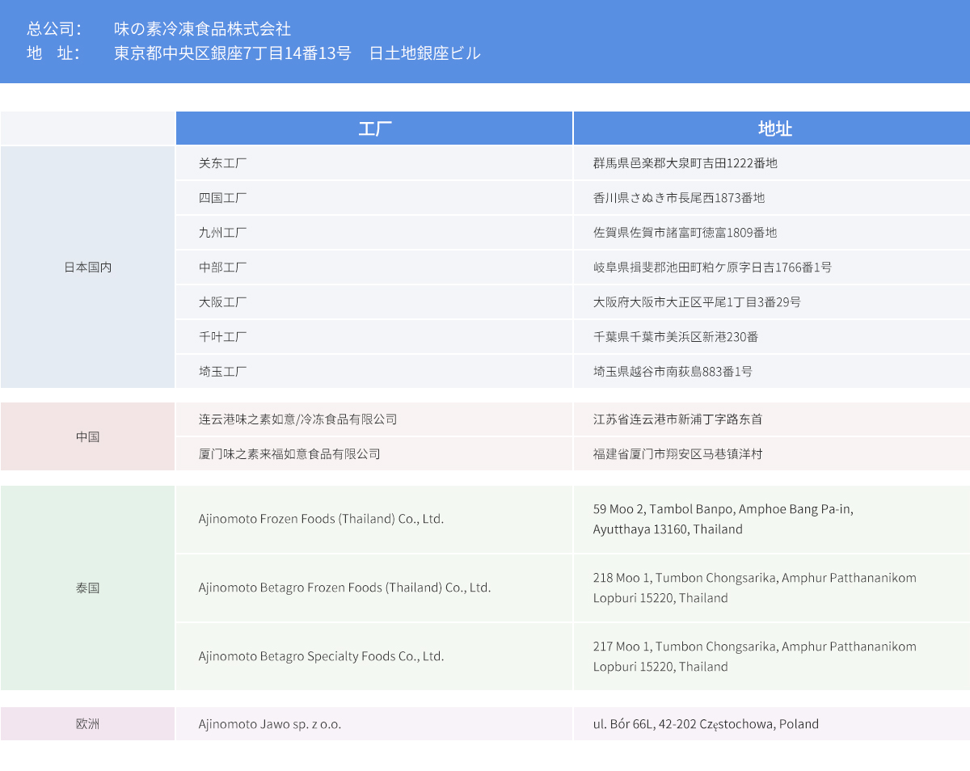Click the 217 Moo 1, Tumbon Chongsarika address
Image resolution: width=970 pixels, height=771 pixels.
click(x=755, y=656)
